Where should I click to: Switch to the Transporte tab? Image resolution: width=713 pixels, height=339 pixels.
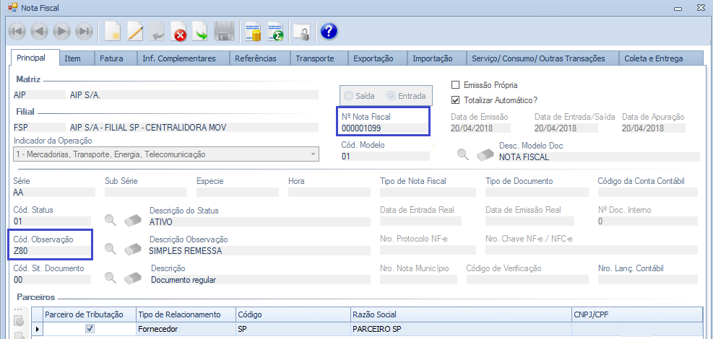[x=315, y=58]
